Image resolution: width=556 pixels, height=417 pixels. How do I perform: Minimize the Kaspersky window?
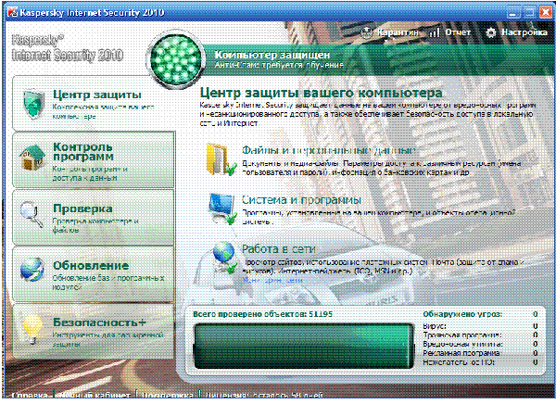tap(512, 13)
